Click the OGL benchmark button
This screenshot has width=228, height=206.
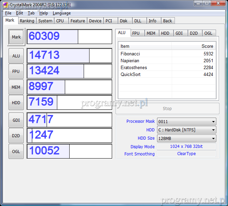[16, 151]
